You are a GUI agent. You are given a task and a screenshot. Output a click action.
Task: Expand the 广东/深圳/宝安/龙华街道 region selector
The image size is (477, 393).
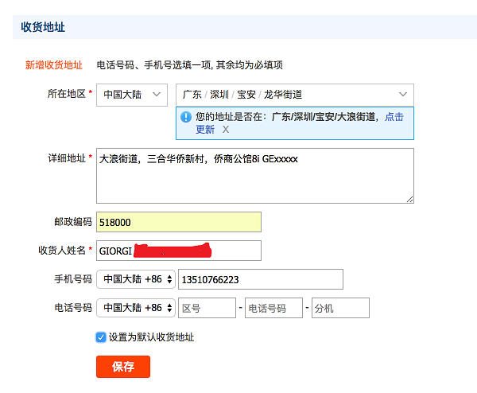(x=294, y=95)
